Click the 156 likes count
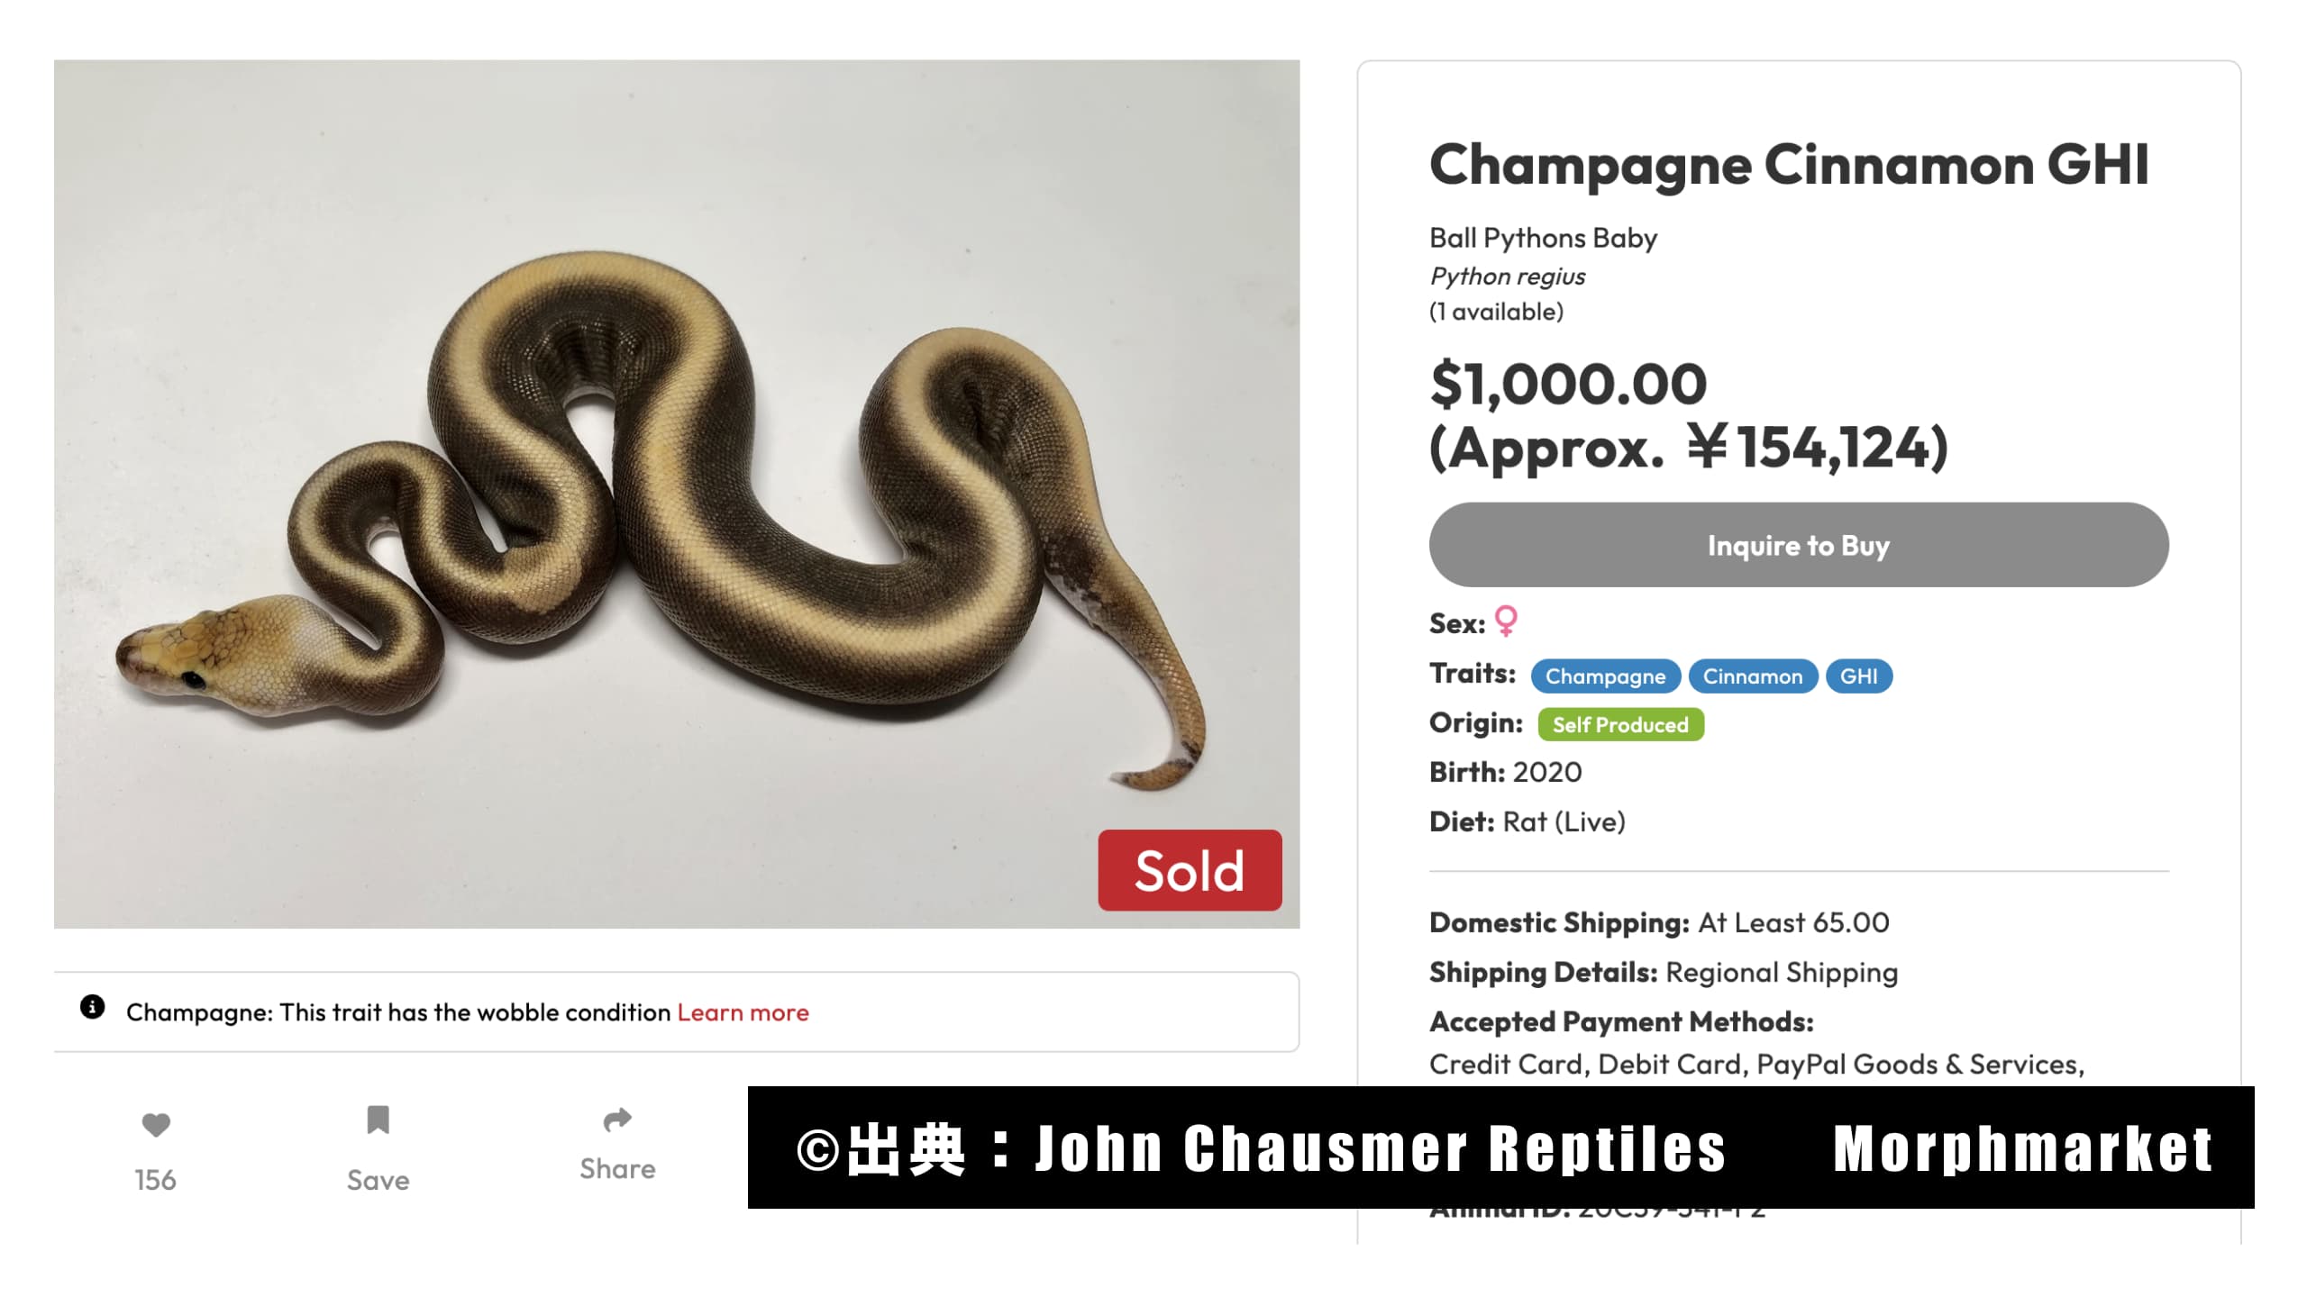2307x1297 pixels. click(155, 1180)
